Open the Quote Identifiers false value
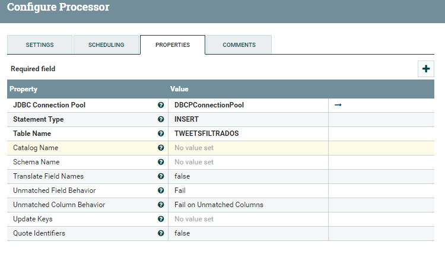Screen dimensions: 445x254 point(182,233)
